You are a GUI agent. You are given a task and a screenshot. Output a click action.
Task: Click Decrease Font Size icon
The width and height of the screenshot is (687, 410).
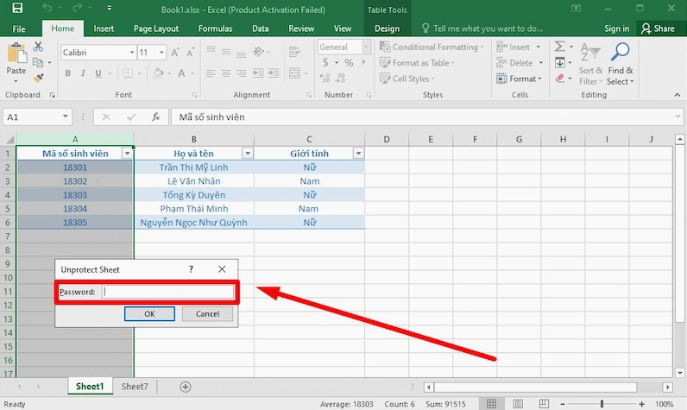tap(190, 53)
